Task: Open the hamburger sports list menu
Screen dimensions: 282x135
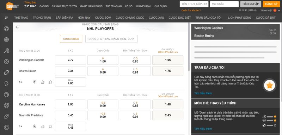Action: (6, 18)
